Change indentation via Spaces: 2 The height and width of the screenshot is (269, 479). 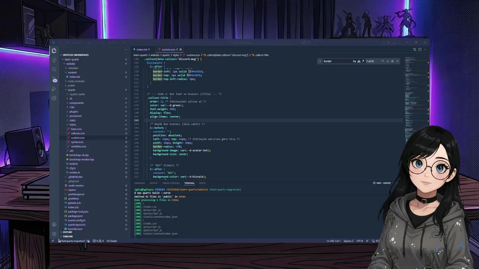pyautogui.click(x=348, y=241)
